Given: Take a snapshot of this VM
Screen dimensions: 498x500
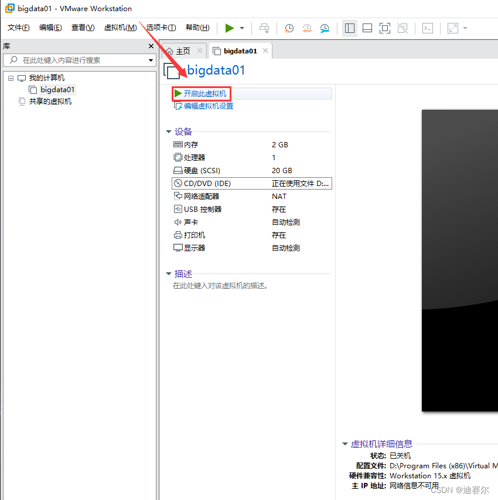Looking at the screenshot, I should click(x=289, y=28).
